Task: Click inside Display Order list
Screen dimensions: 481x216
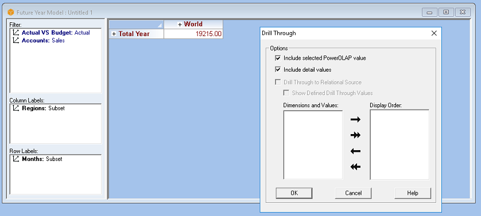Action: 399,145
